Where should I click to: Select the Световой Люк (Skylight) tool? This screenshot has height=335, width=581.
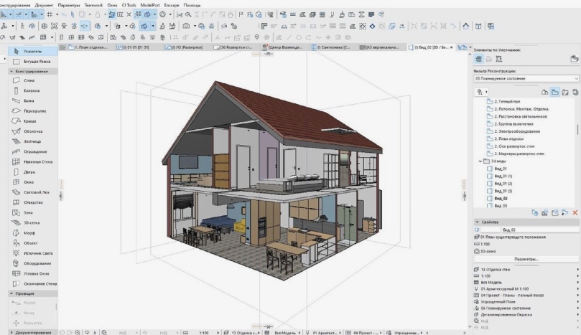(32, 192)
